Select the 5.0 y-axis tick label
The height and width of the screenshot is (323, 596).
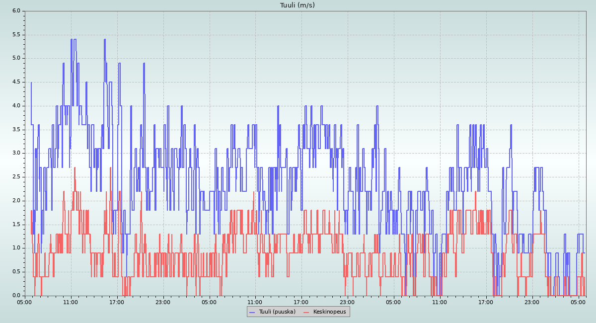[16, 58]
